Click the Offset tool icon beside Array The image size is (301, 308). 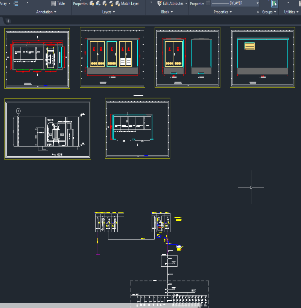point(16,4)
